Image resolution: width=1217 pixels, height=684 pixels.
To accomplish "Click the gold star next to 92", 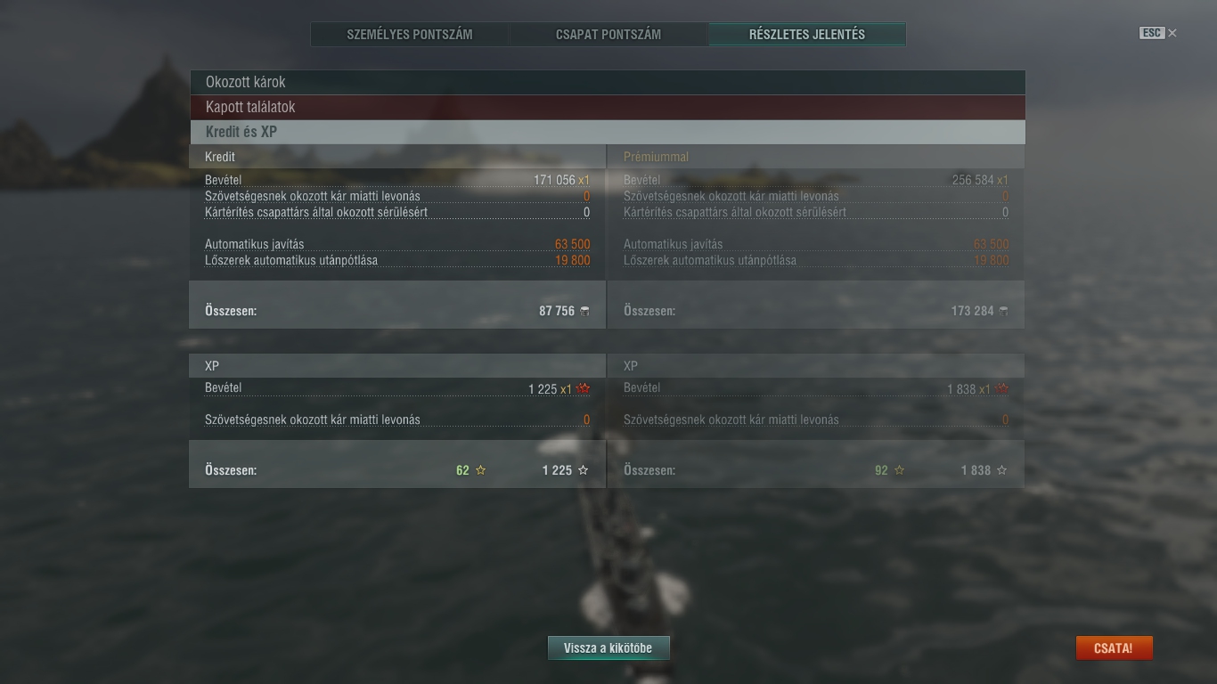I will pyautogui.click(x=899, y=470).
